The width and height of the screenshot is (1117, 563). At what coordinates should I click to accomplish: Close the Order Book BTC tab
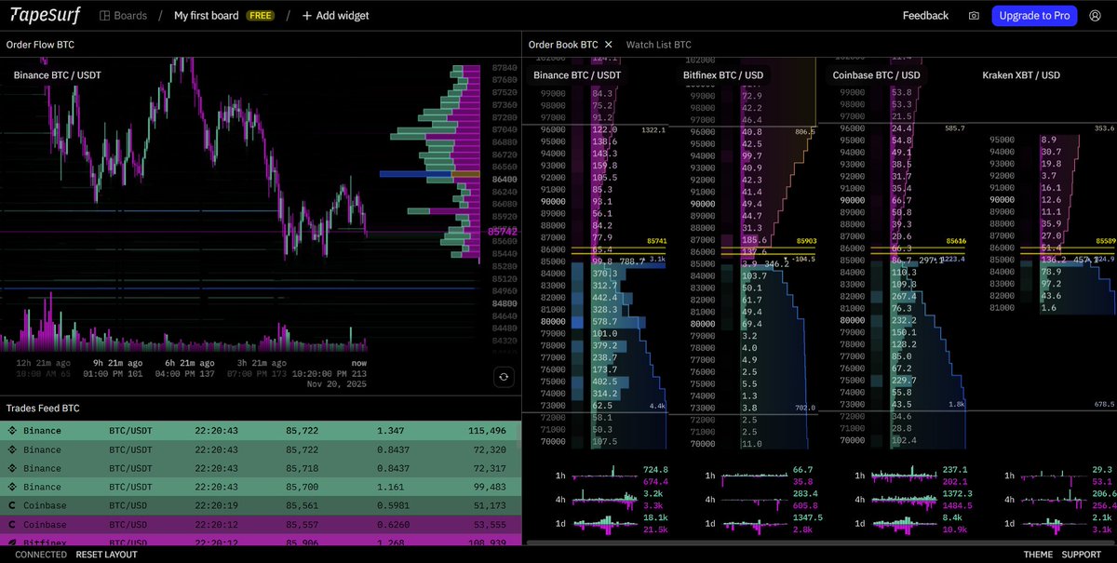(609, 44)
